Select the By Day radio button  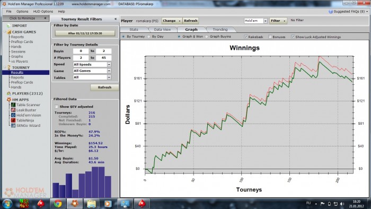(x=148, y=37)
